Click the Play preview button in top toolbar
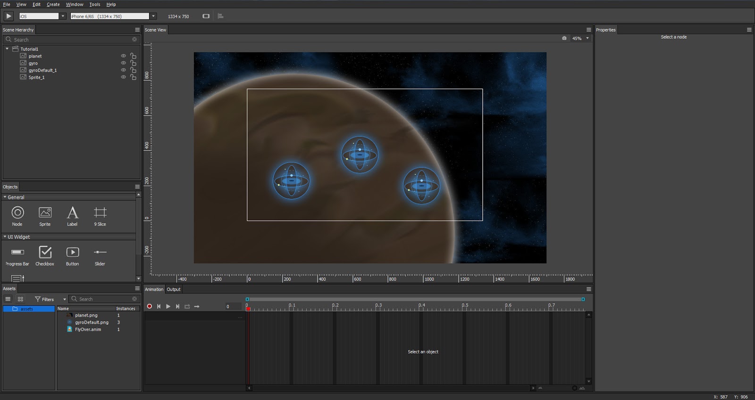Screen dimensions: 755x400 point(8,16)
